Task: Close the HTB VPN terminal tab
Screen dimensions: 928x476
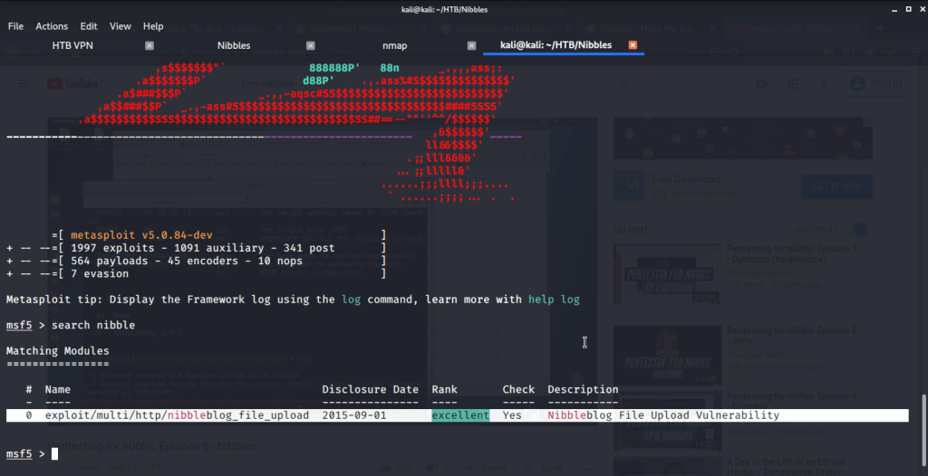Action: coord(150,45)
